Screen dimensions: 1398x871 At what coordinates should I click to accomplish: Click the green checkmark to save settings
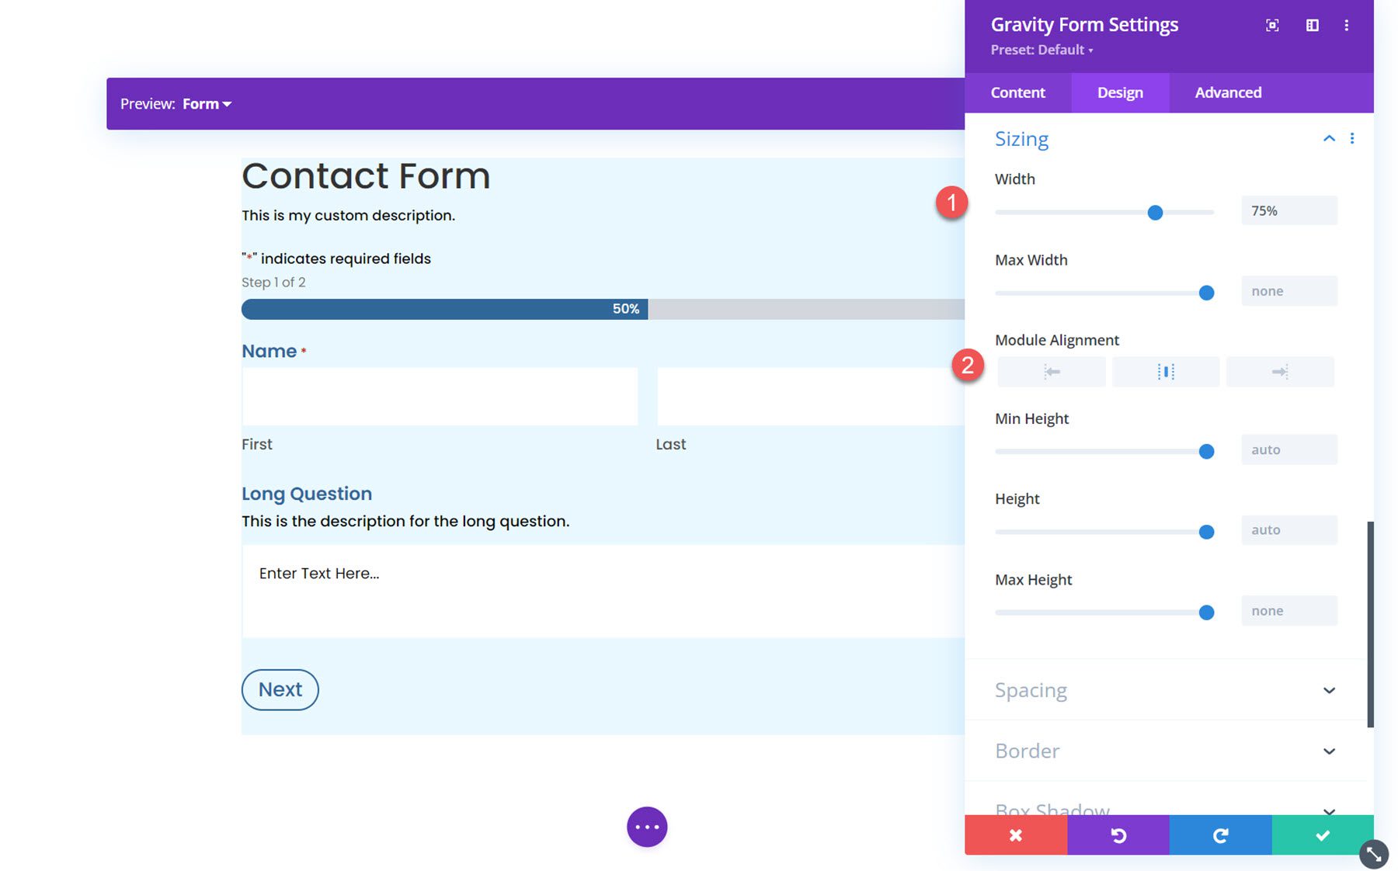[1323, 835]
